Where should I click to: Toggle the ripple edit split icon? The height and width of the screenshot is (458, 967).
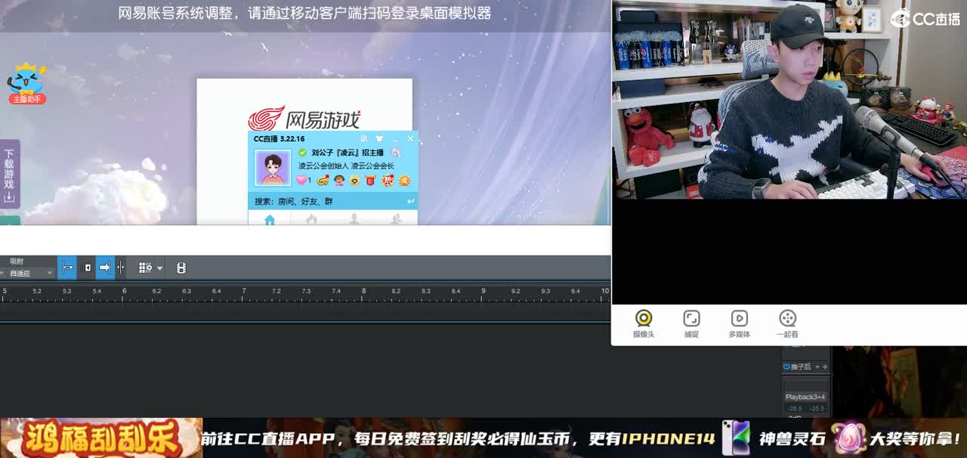(x=121, y=268)
